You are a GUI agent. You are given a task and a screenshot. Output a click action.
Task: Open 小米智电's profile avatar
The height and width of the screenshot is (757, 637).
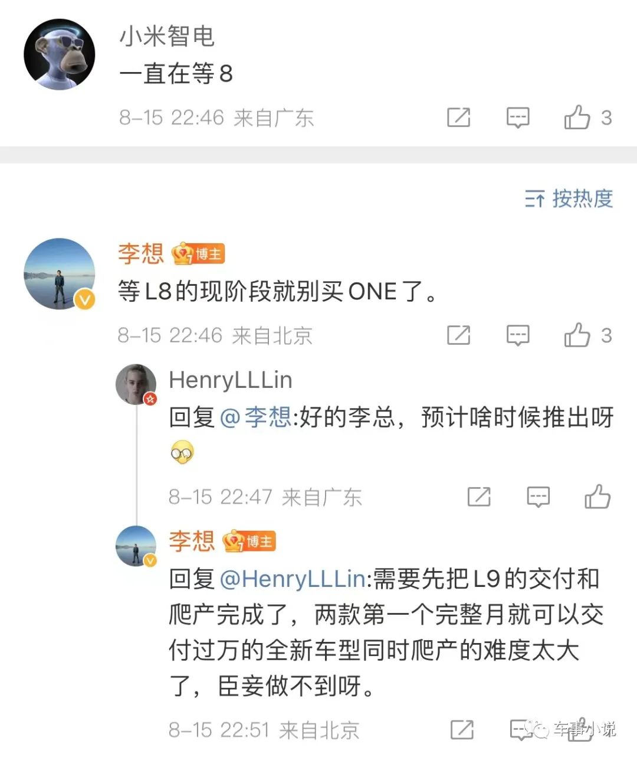pos(60,54)
